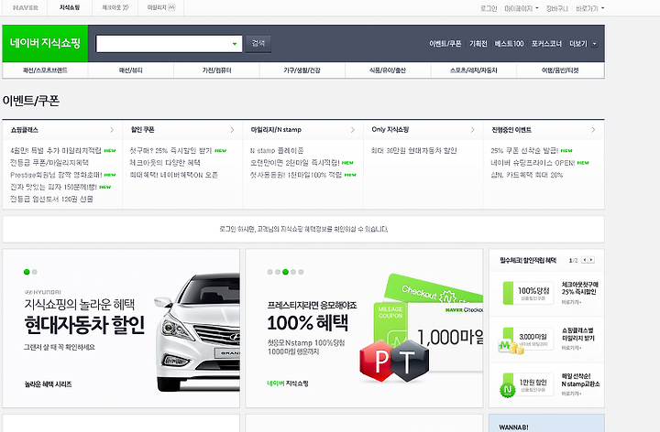Click the 네이버 지식쇼핑 green logo
The image size is (660, 432).
tap(45, 43)
